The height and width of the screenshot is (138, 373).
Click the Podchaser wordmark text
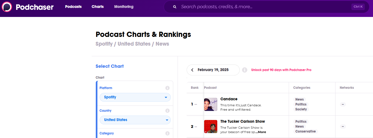[35, 7]
